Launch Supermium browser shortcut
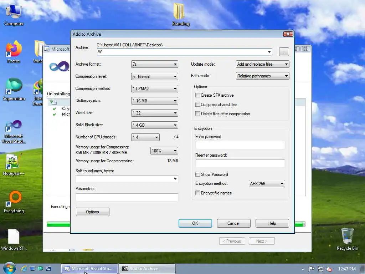The image size is (365, 274). point(14,90)
